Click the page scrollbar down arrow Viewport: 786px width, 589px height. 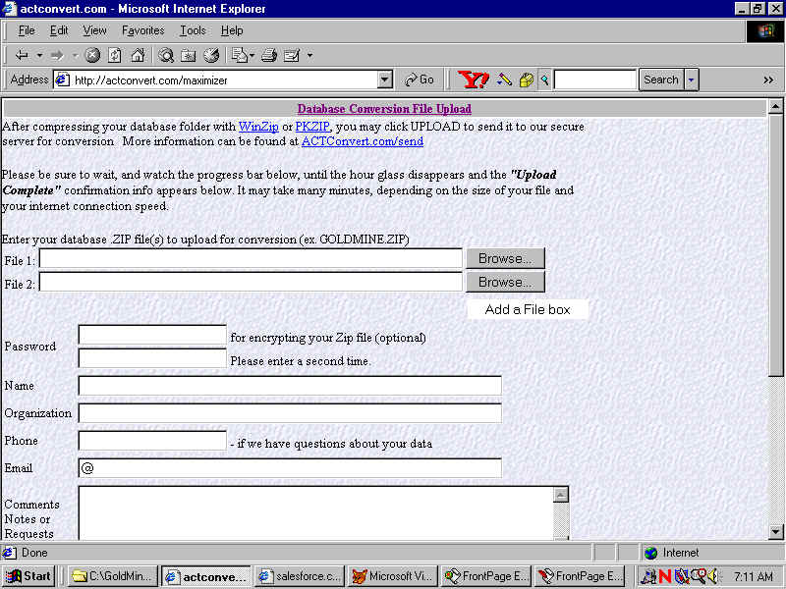[775, 532]
